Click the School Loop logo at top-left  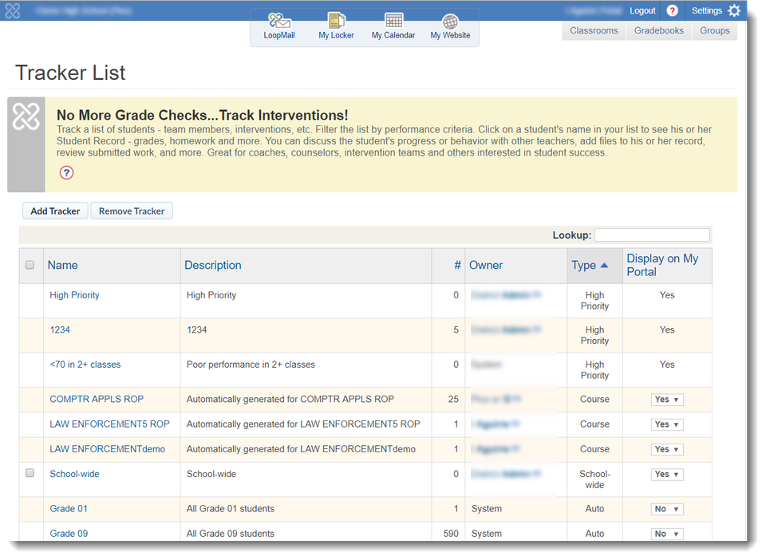(x=12, y=10)
